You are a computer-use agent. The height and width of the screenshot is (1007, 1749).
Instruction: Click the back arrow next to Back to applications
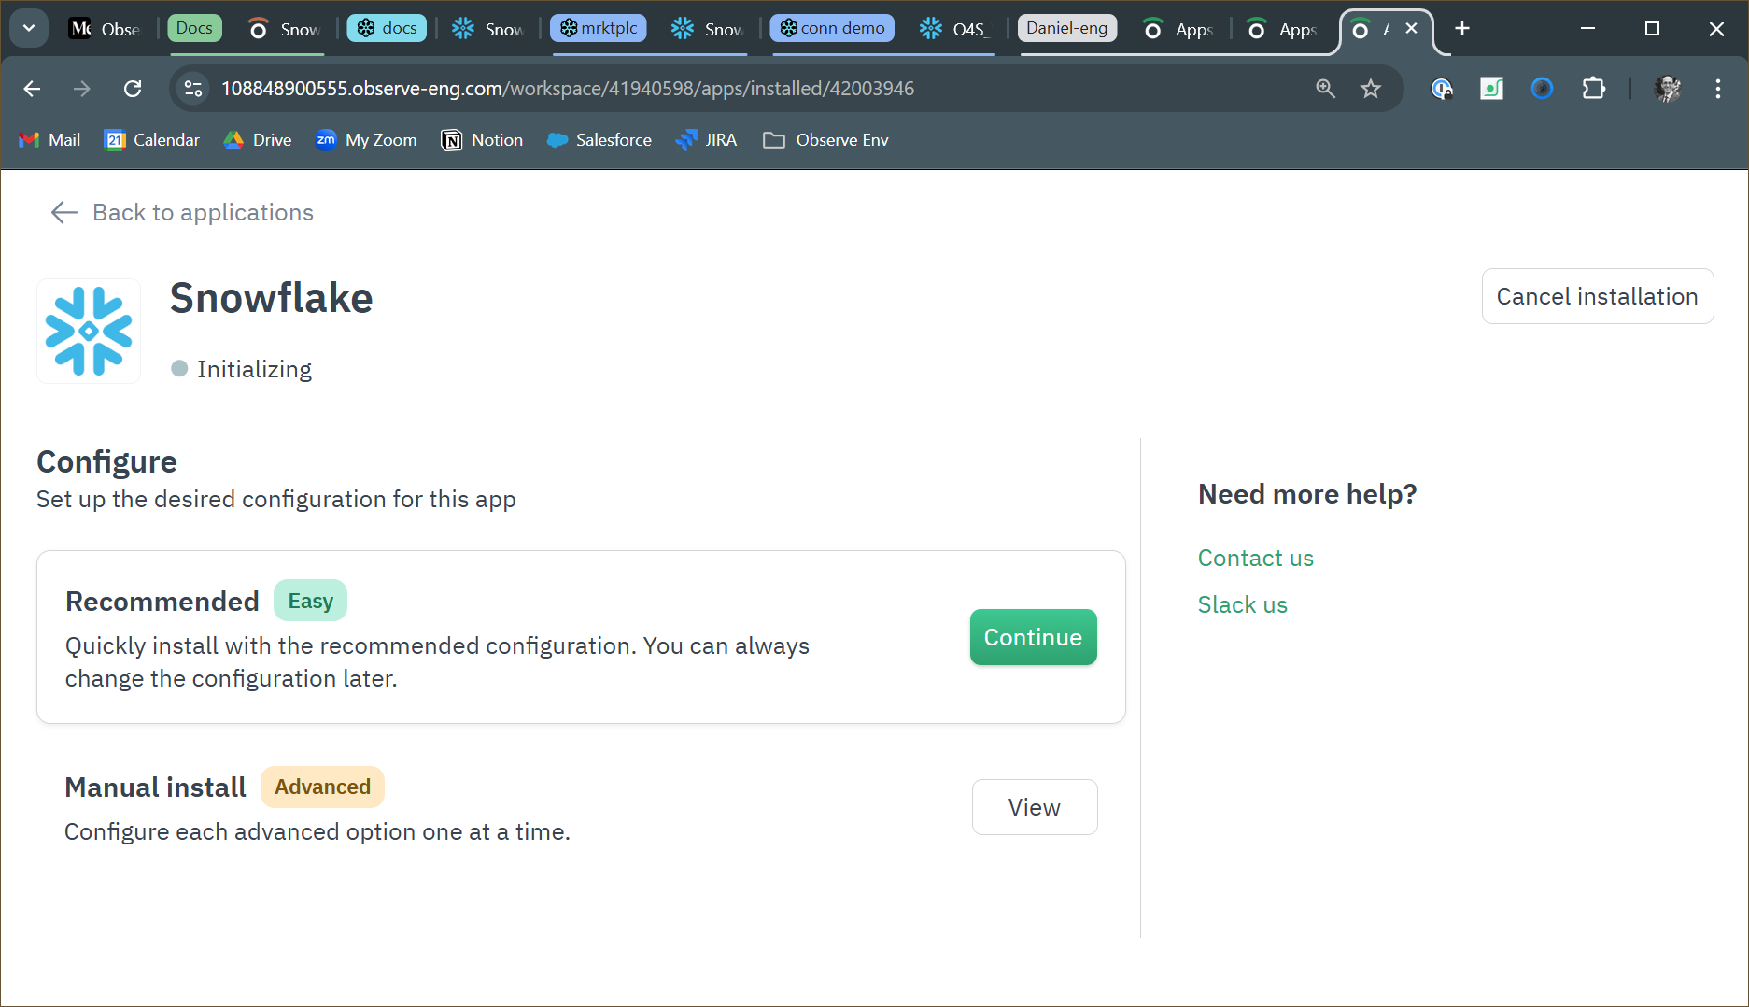(x=63, y=213)
